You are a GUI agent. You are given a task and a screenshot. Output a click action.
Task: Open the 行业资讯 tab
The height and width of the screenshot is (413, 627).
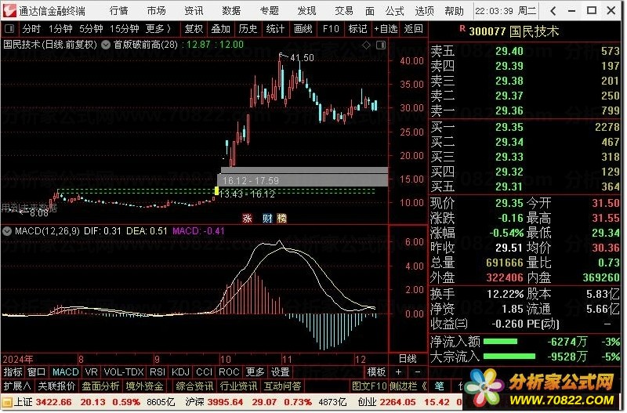pyautogui.click(x=238, y=386)
